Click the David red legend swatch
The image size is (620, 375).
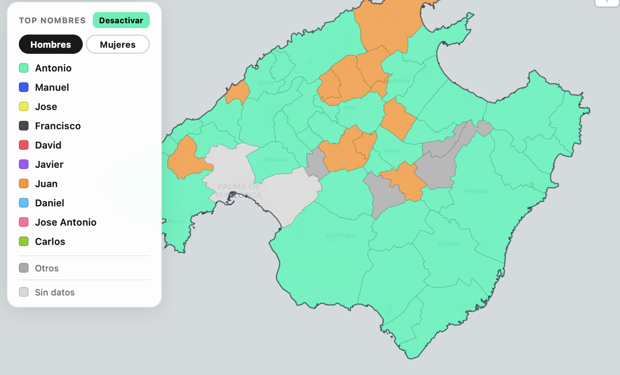tap(24, 145)
